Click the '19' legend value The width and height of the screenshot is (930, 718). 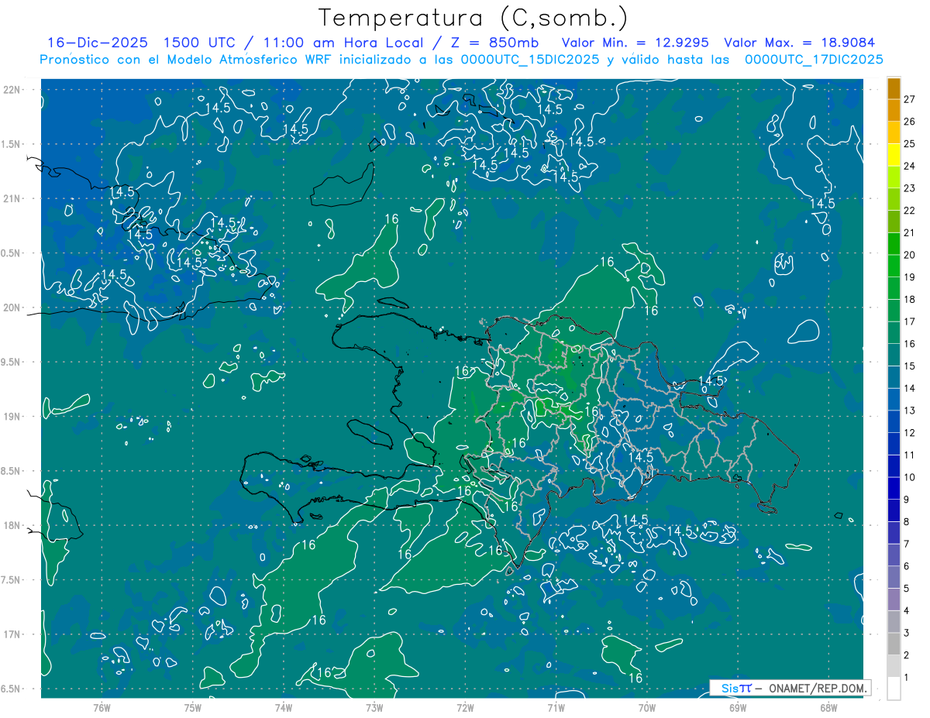click(910, 277)
